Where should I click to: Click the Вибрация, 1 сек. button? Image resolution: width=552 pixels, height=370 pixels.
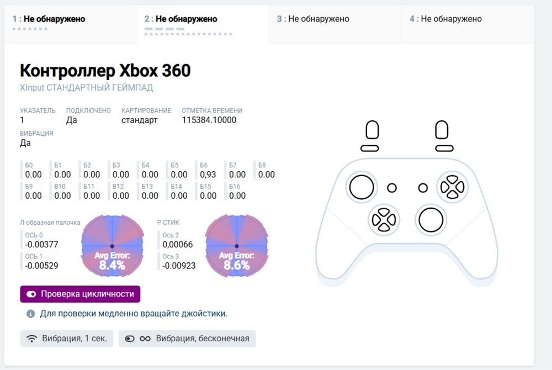67,339
